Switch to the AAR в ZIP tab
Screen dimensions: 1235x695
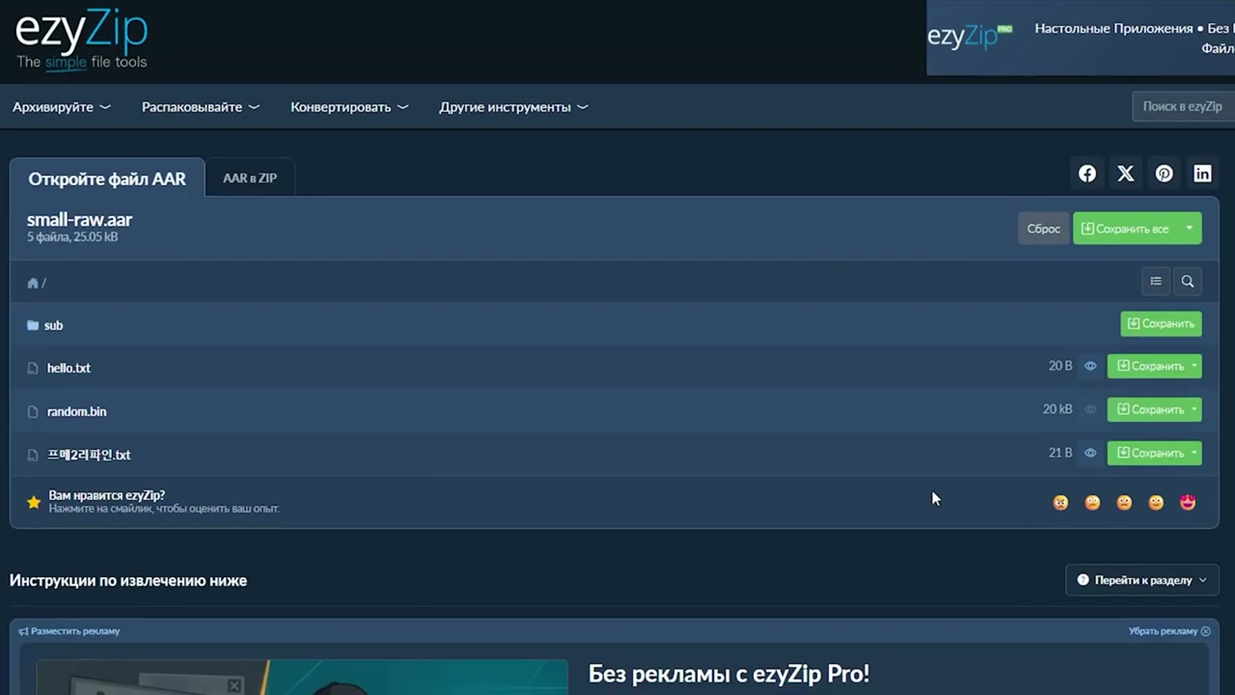(x=250, y=178)
